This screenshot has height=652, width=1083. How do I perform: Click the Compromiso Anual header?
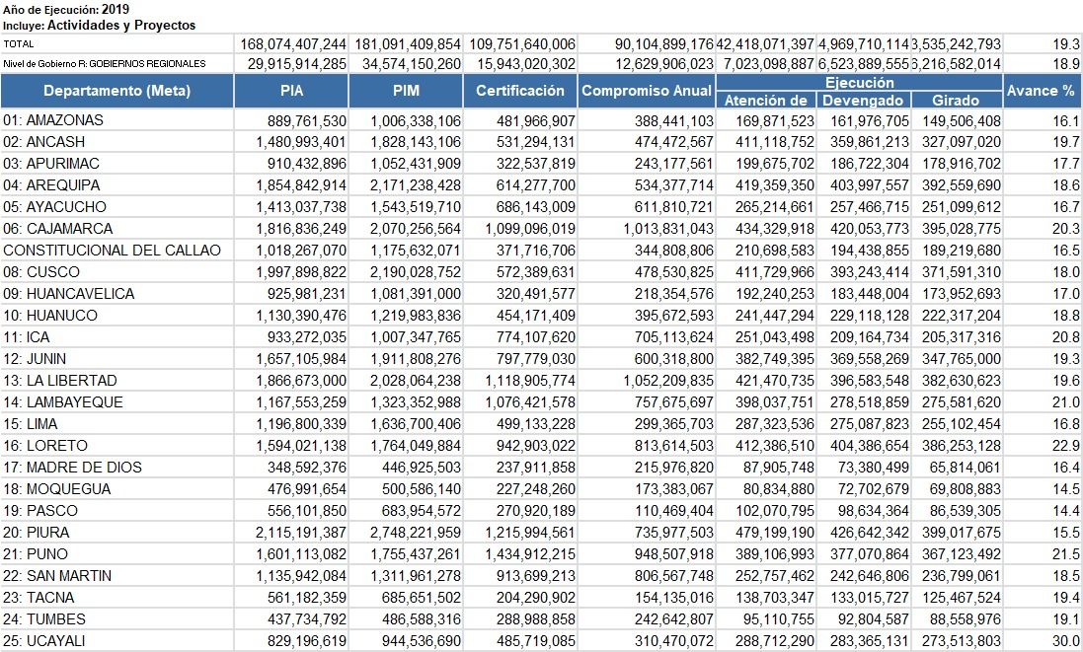click(647, 91)
